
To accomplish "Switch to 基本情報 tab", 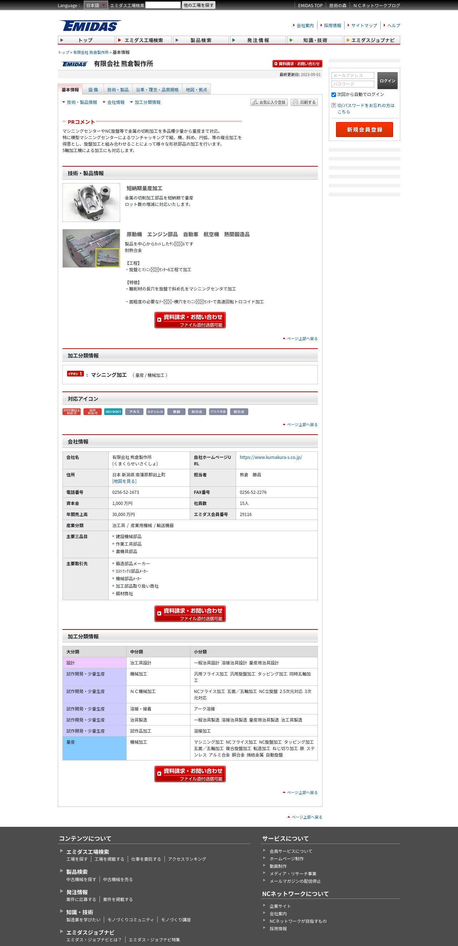I will point(70,90).
